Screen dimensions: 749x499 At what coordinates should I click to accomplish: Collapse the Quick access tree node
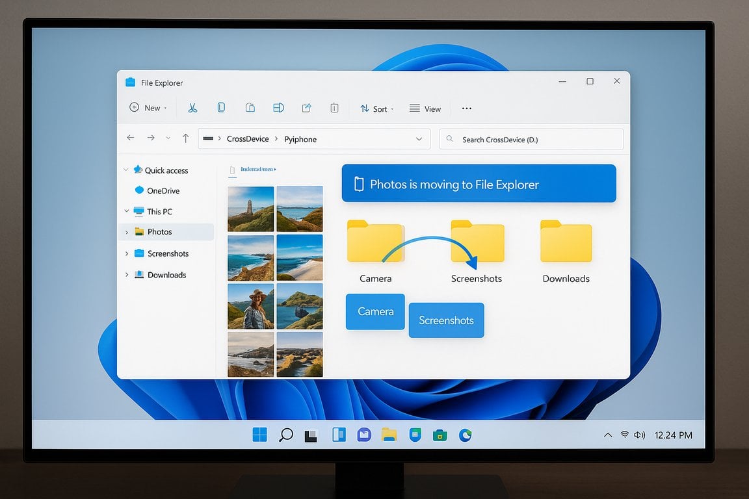(126, 170)
